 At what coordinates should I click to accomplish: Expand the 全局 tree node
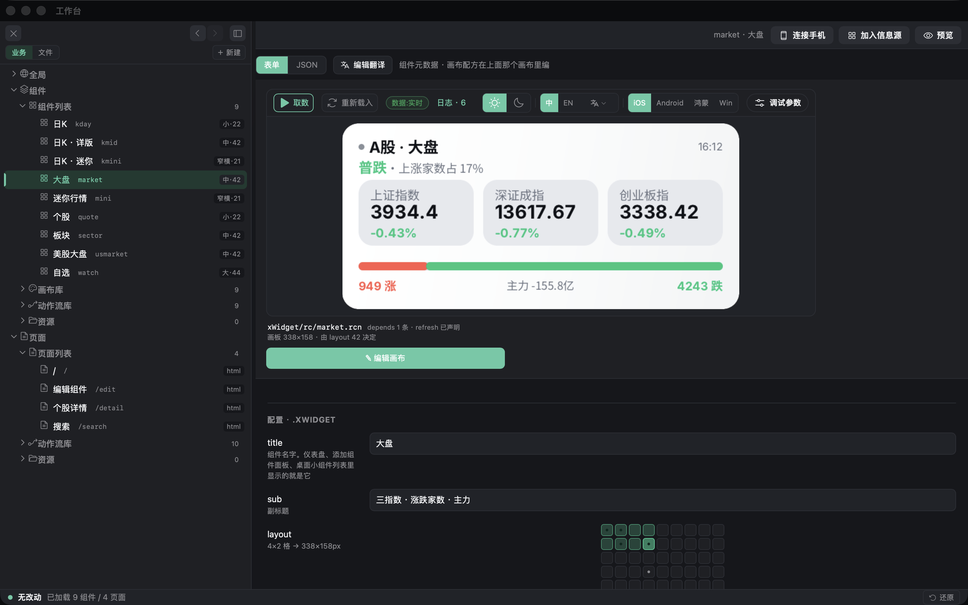14,74
